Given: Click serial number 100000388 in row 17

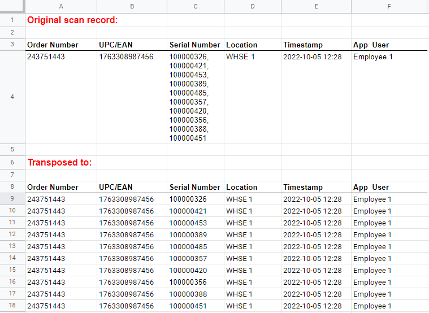Looking at the screenshot, I should click(188, 294).
